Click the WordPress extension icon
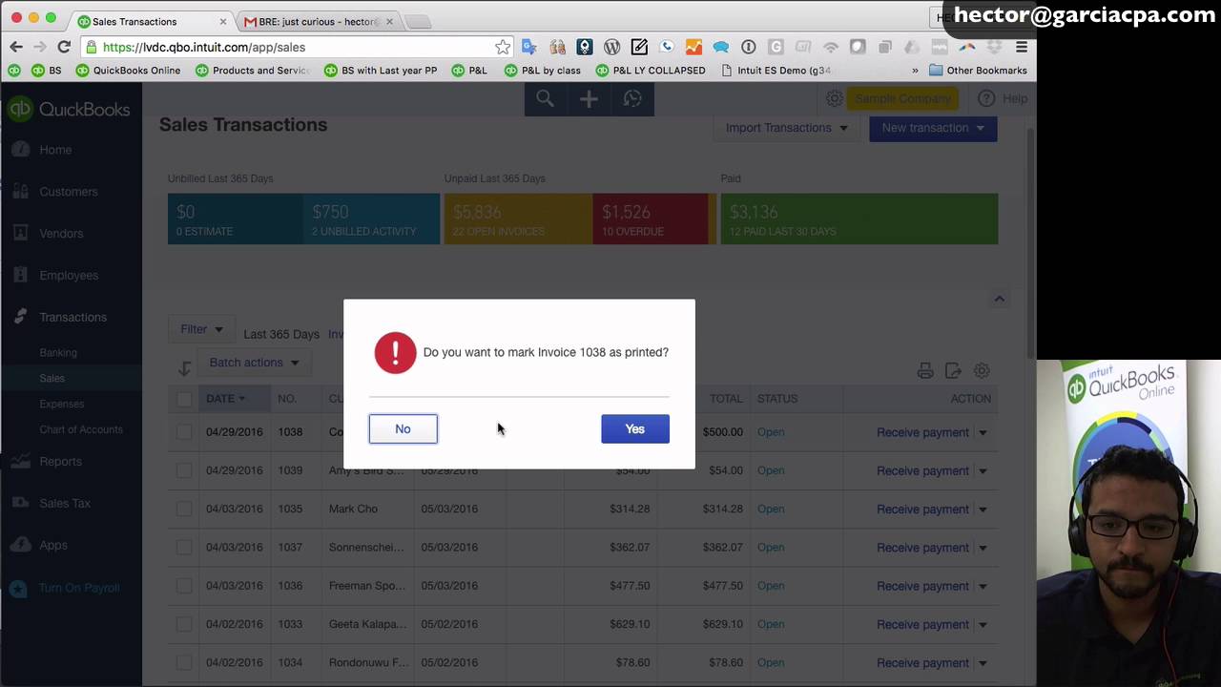The width and height of the screenshot is (1221, 687). point(612,47)
